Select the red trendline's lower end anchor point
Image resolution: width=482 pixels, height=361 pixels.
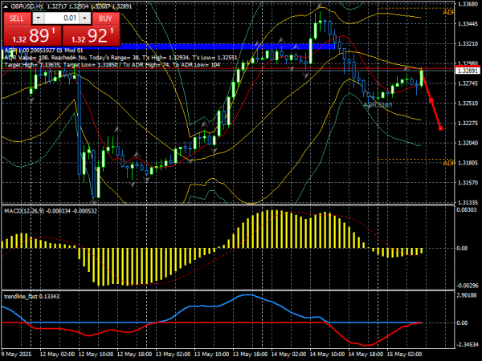(440, 128)
